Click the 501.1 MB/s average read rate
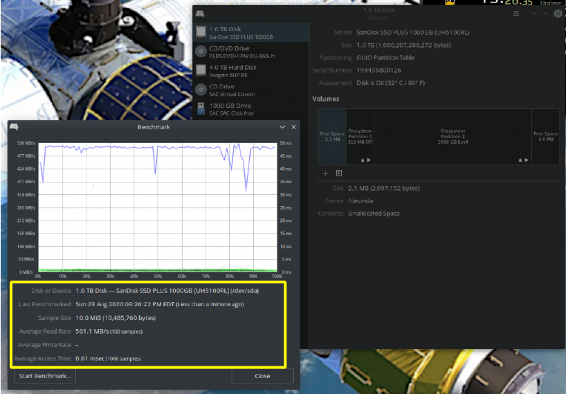 pos(109,331)
